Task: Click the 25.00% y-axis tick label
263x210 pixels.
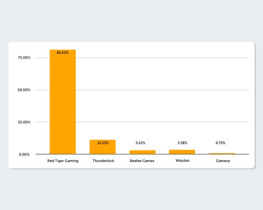Action: pyautogui.click(x=24, y=122)
